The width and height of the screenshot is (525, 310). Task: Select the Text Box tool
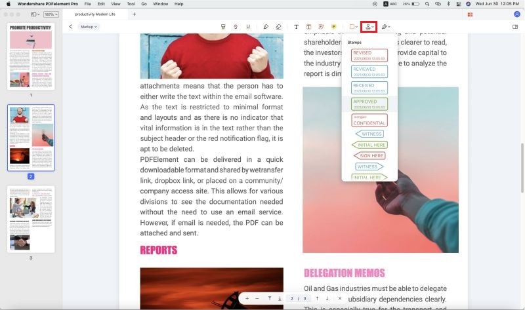pos(308,27)
